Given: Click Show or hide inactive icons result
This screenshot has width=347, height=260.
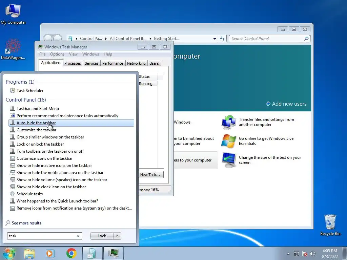Looking at the screenshot, I should coord(72,165).
